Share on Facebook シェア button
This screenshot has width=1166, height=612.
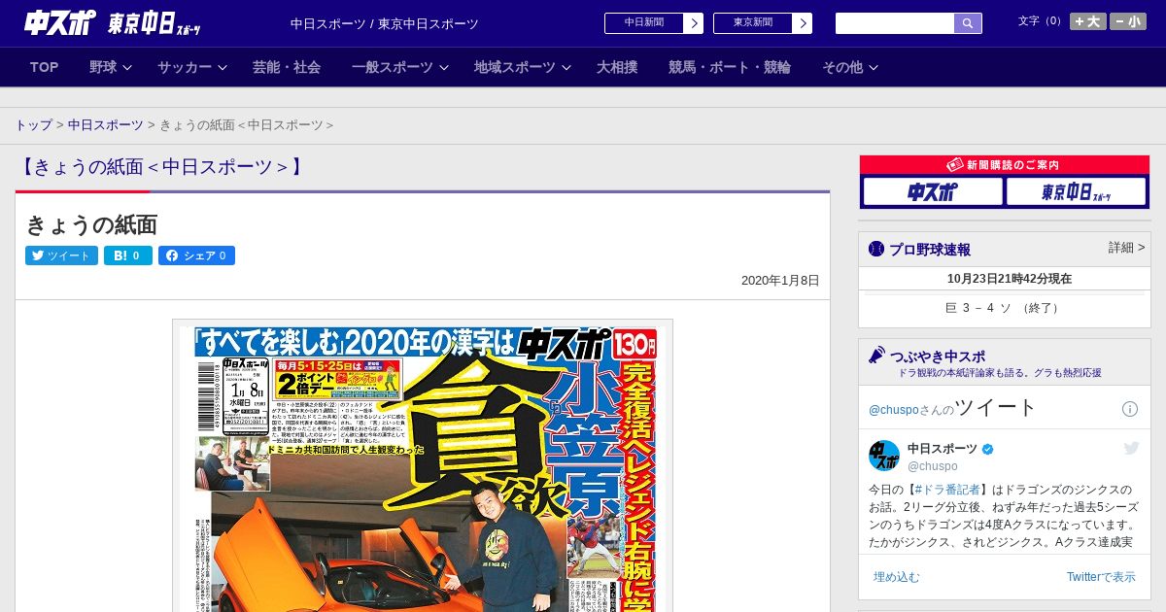tap(196, 255)
